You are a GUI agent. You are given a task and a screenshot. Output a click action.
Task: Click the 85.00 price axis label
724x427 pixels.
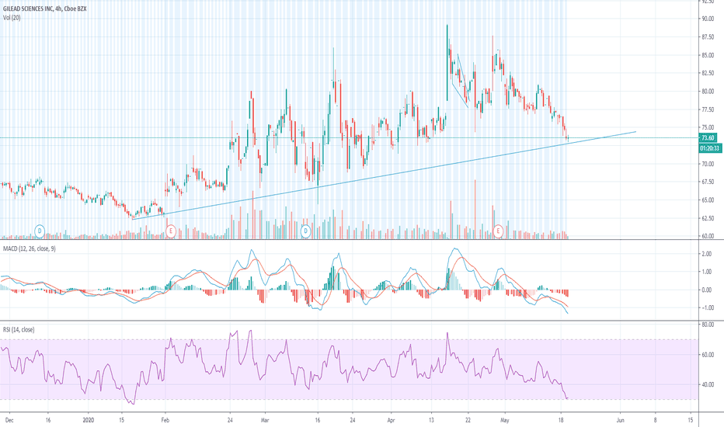(708, 55)
